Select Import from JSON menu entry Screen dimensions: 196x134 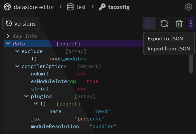pyautogui.click(x=169, y=49)
